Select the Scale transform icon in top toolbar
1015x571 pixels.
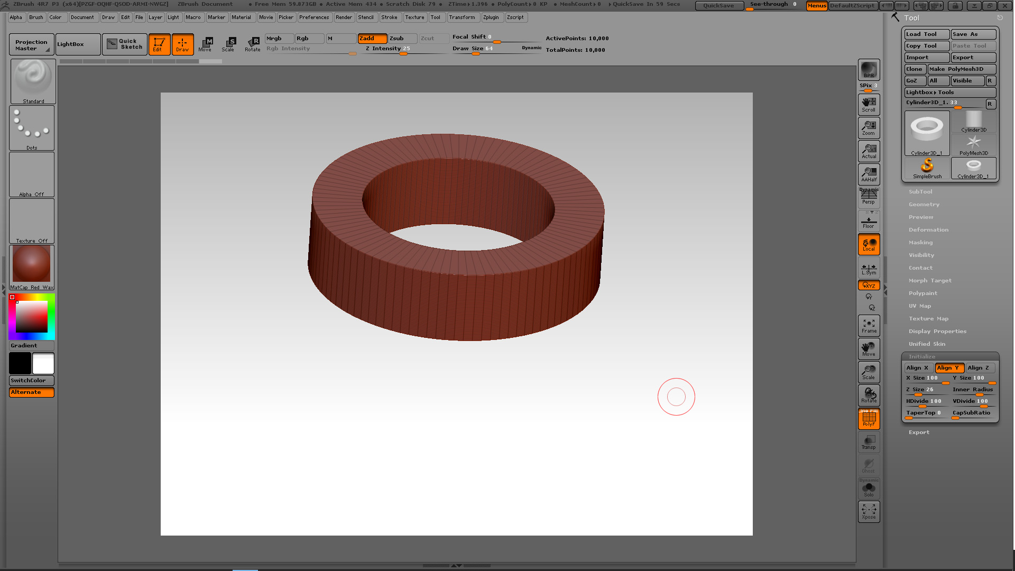(228, 44)
